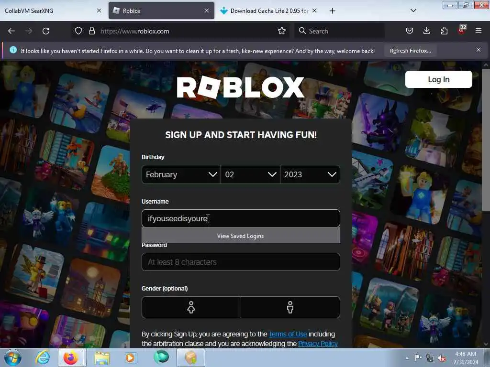This screenshot has width=490, height=367.
Task: Click the Refresh Firefox button
Action: pos(410,51)
